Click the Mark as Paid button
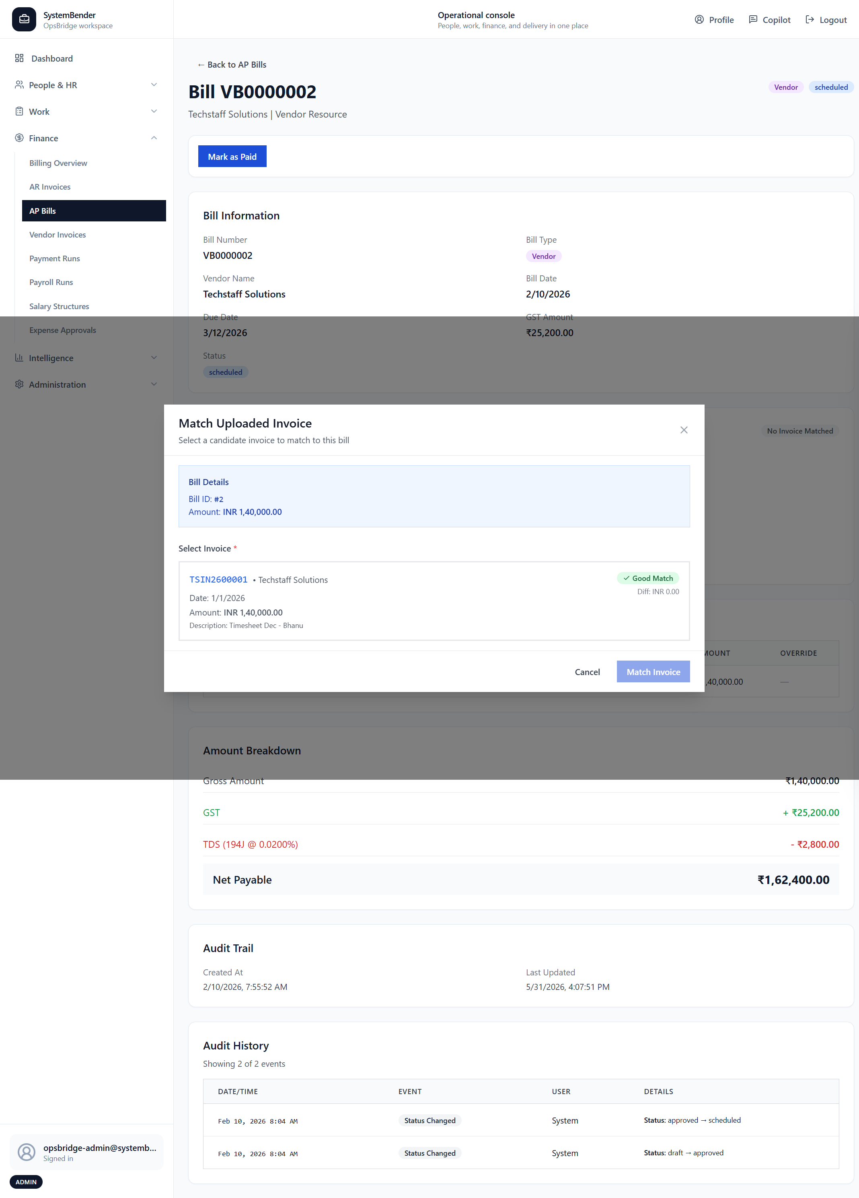 (232, 156)
